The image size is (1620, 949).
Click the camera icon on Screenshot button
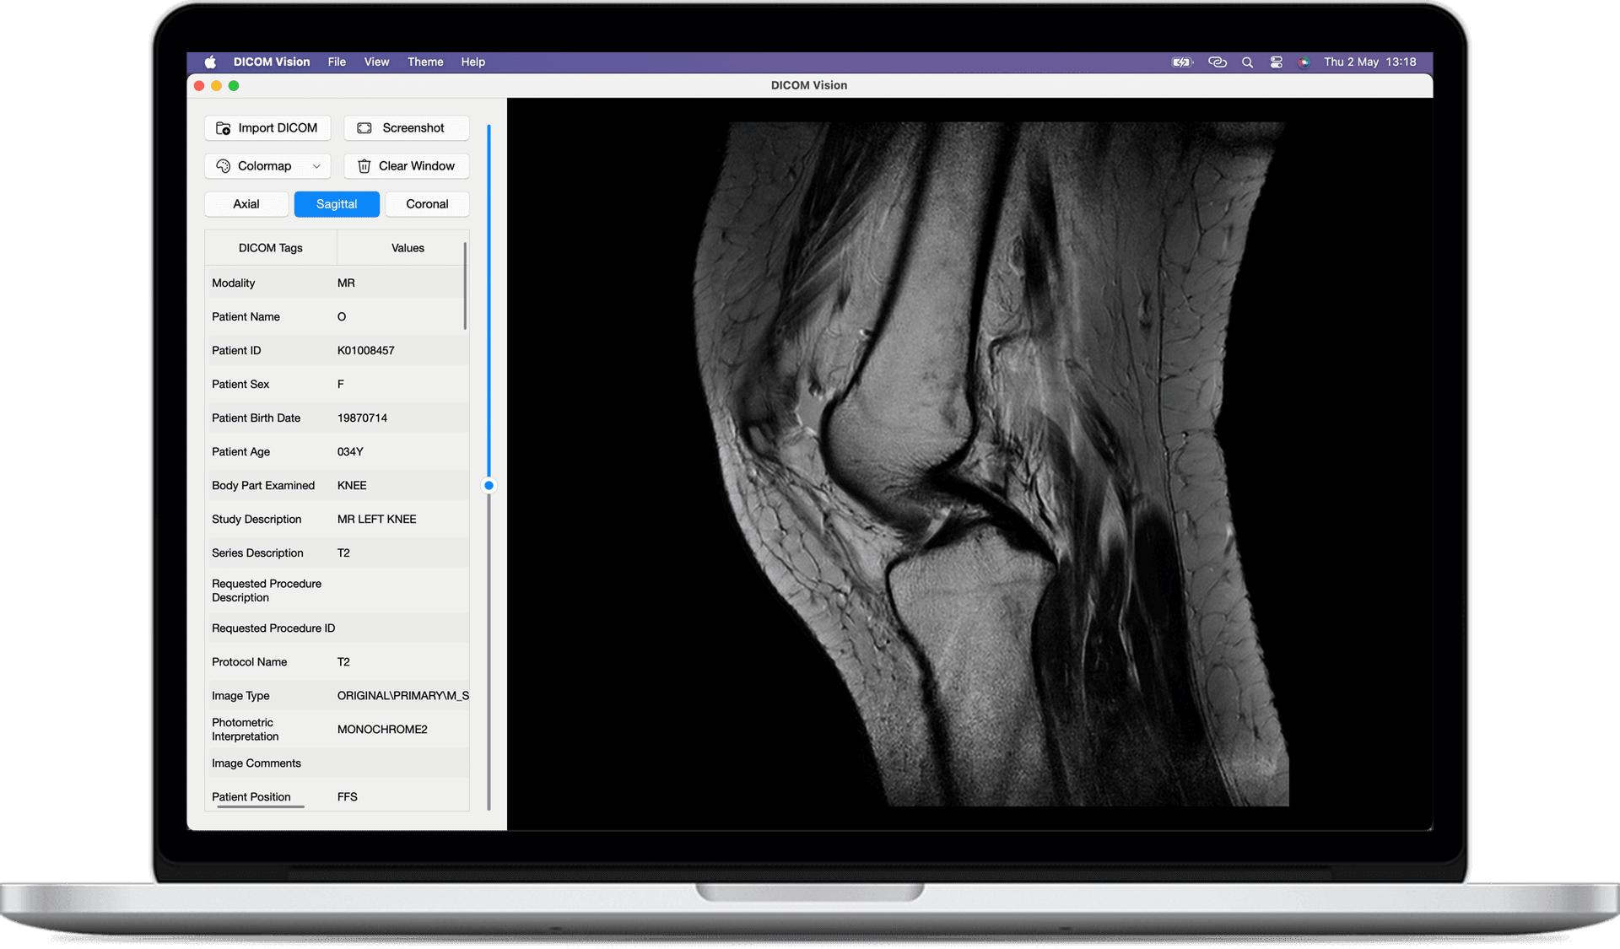pos(364,127)
